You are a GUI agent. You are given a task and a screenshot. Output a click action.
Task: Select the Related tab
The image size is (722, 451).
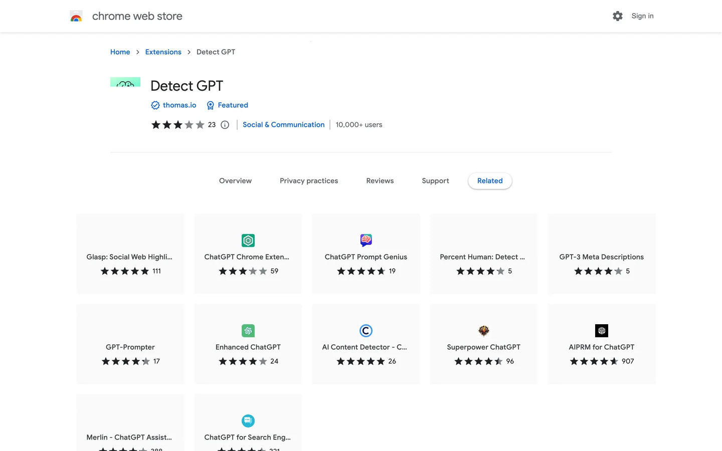pos(490,181)
